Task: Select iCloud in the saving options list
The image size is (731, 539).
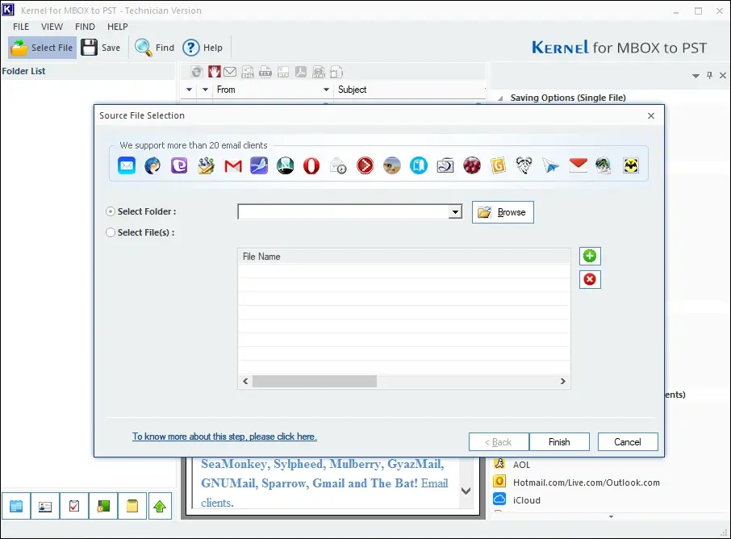Action: [526, 500]
